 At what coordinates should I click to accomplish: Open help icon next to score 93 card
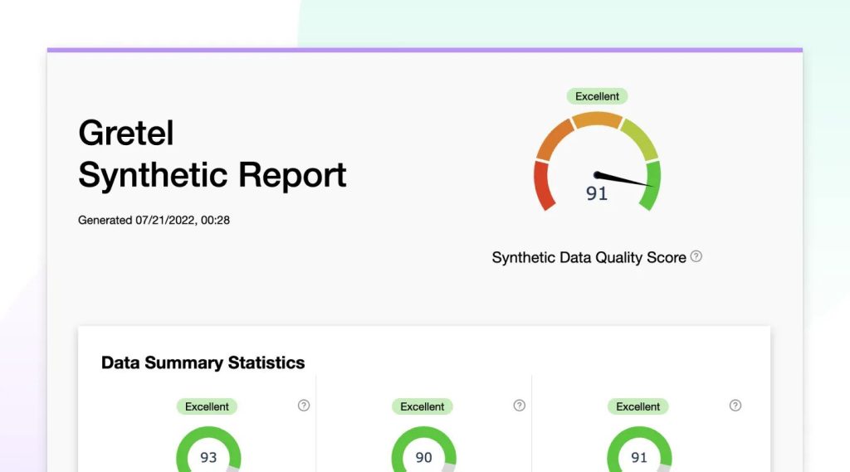304,406
